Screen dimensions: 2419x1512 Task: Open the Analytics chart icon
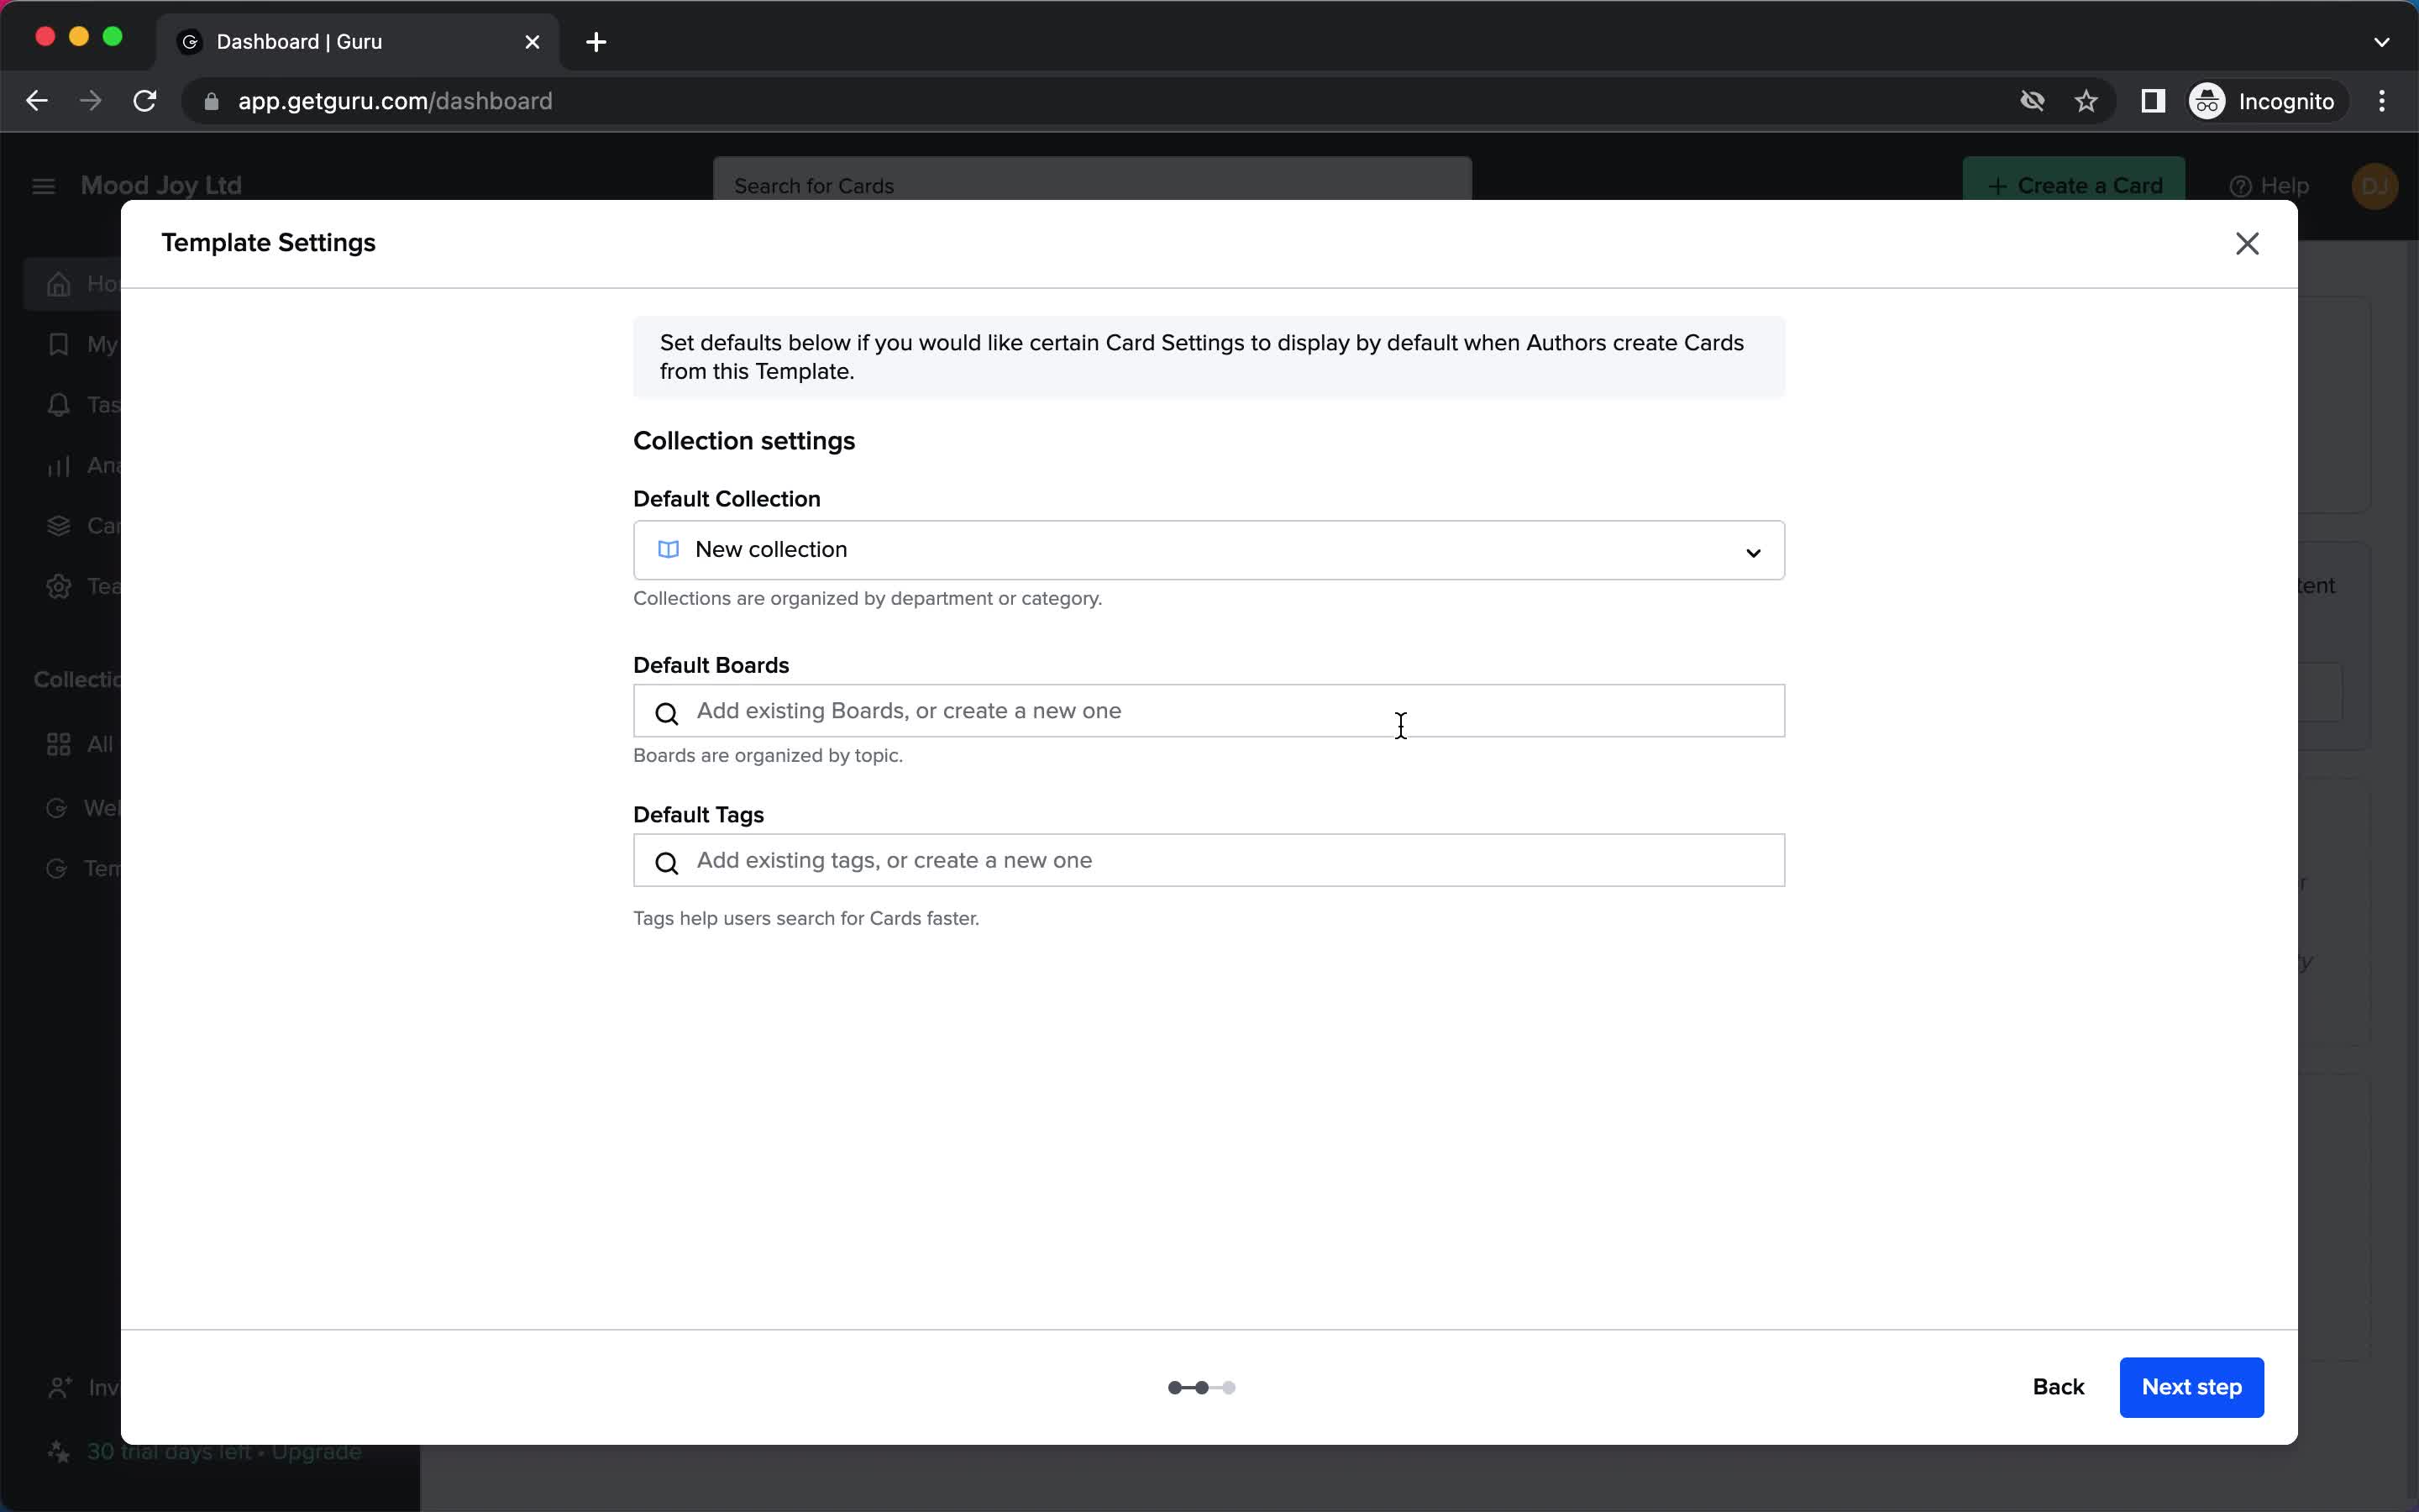click(59, 465)
